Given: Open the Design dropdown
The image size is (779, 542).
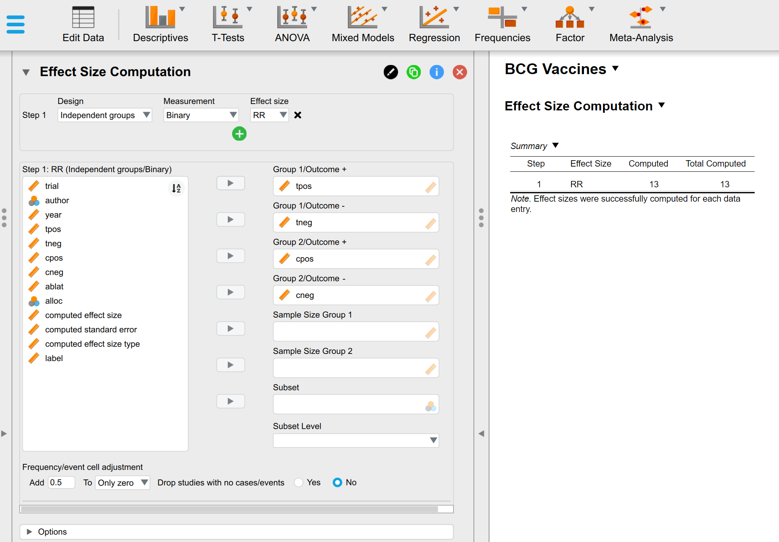Looking at the screenshot, I should (105, 115).
